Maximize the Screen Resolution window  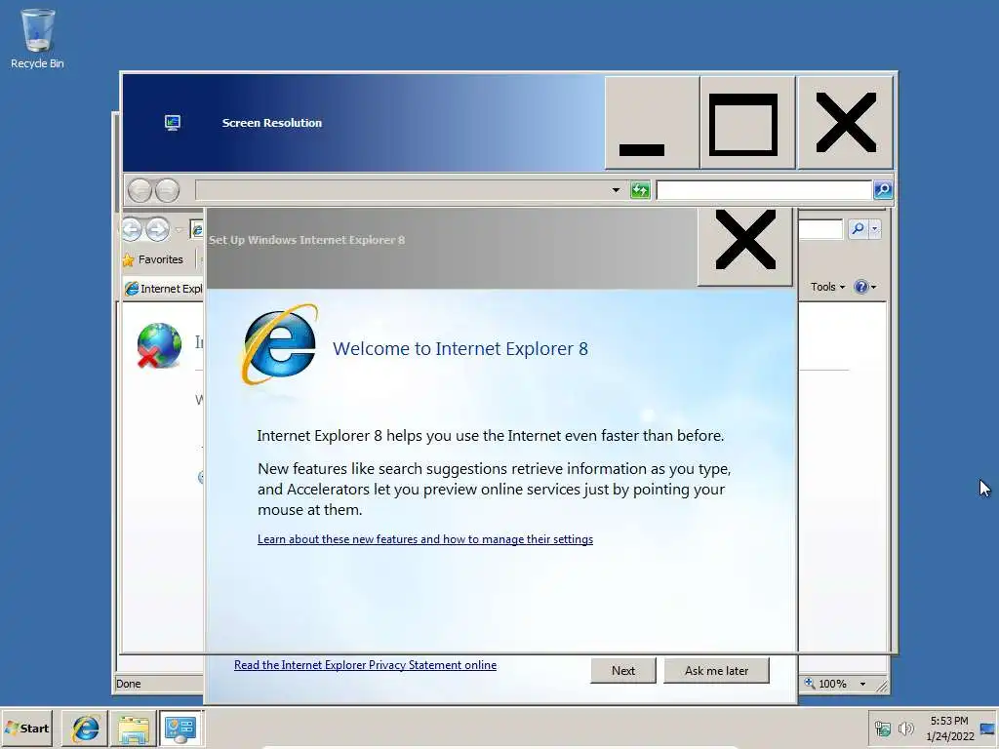[748, 122]
